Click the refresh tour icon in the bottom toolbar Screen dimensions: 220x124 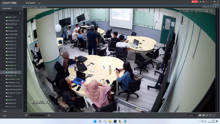click(49, 115)
